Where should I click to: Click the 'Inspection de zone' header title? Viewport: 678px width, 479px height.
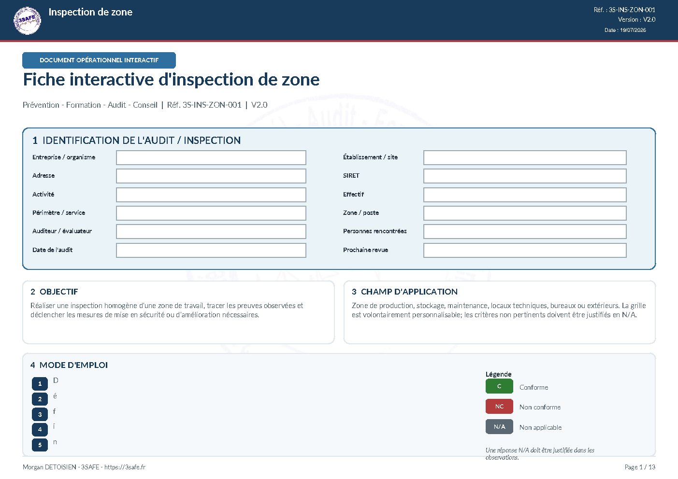click(x=90, y=12)
